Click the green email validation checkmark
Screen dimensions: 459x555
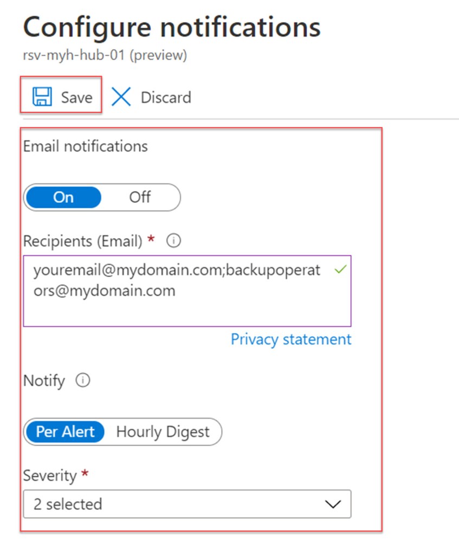340,269
